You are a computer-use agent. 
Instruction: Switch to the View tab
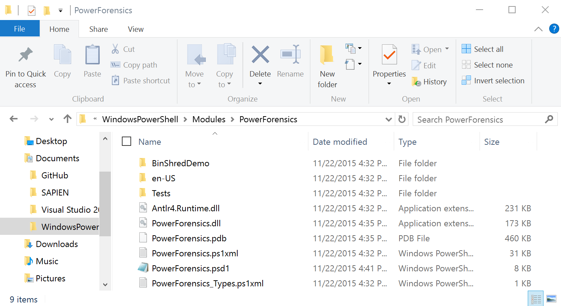[136, 29]
